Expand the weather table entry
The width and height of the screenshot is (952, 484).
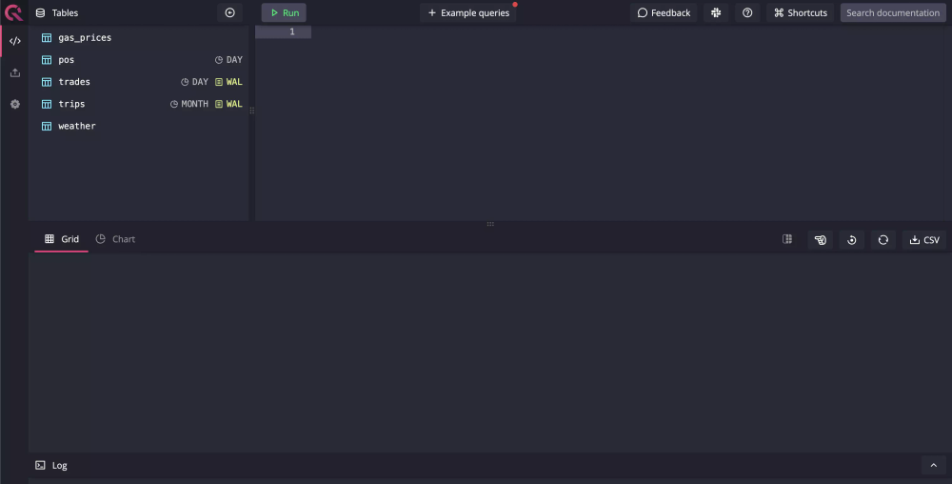[76, 126]
